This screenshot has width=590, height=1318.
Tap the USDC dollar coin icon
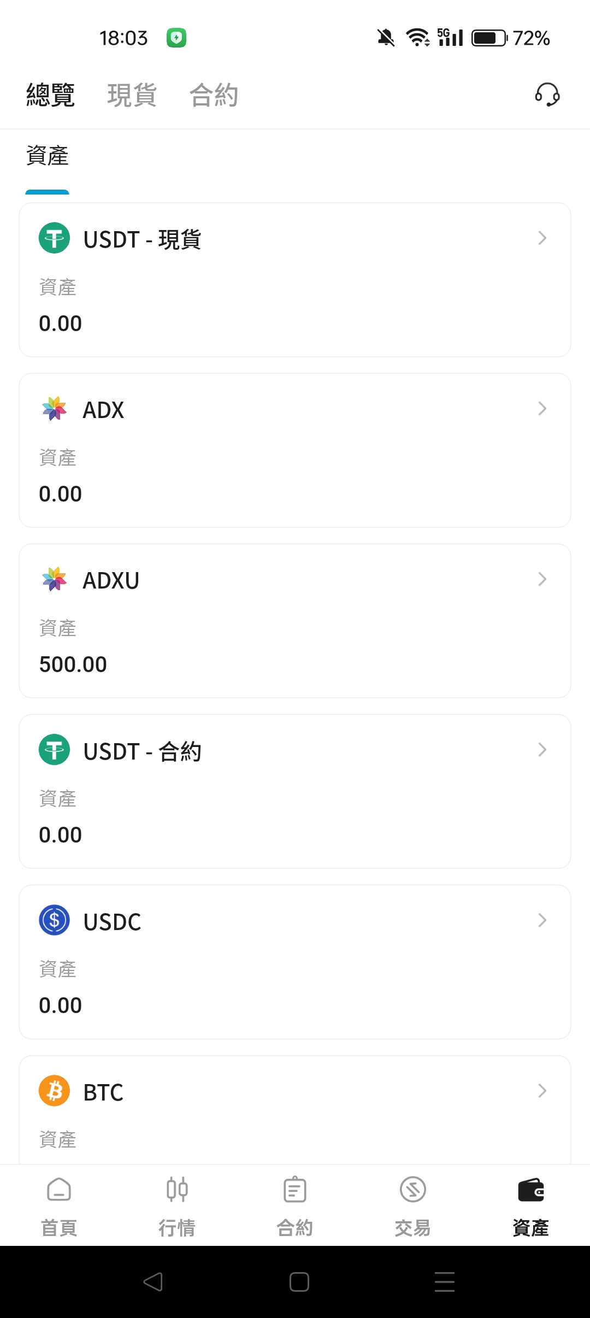[54, 920]
